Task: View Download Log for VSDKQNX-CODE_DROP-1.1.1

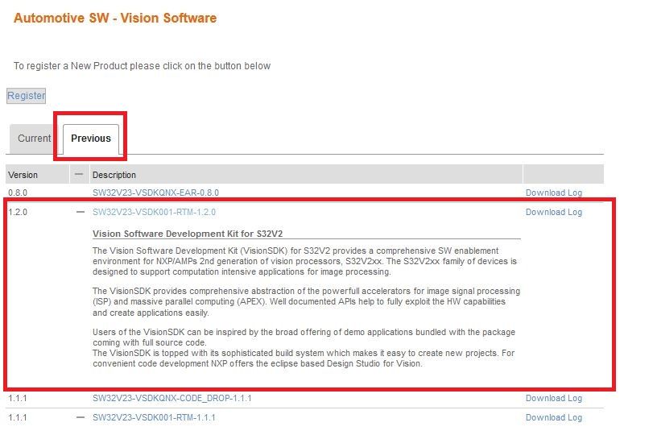Action: pyautogui.click(x=553, y=398)
